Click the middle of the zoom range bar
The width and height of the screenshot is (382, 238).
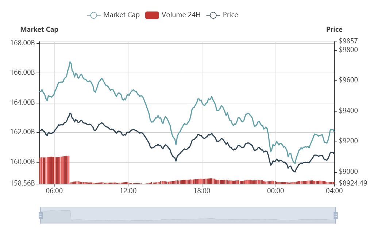188,215
